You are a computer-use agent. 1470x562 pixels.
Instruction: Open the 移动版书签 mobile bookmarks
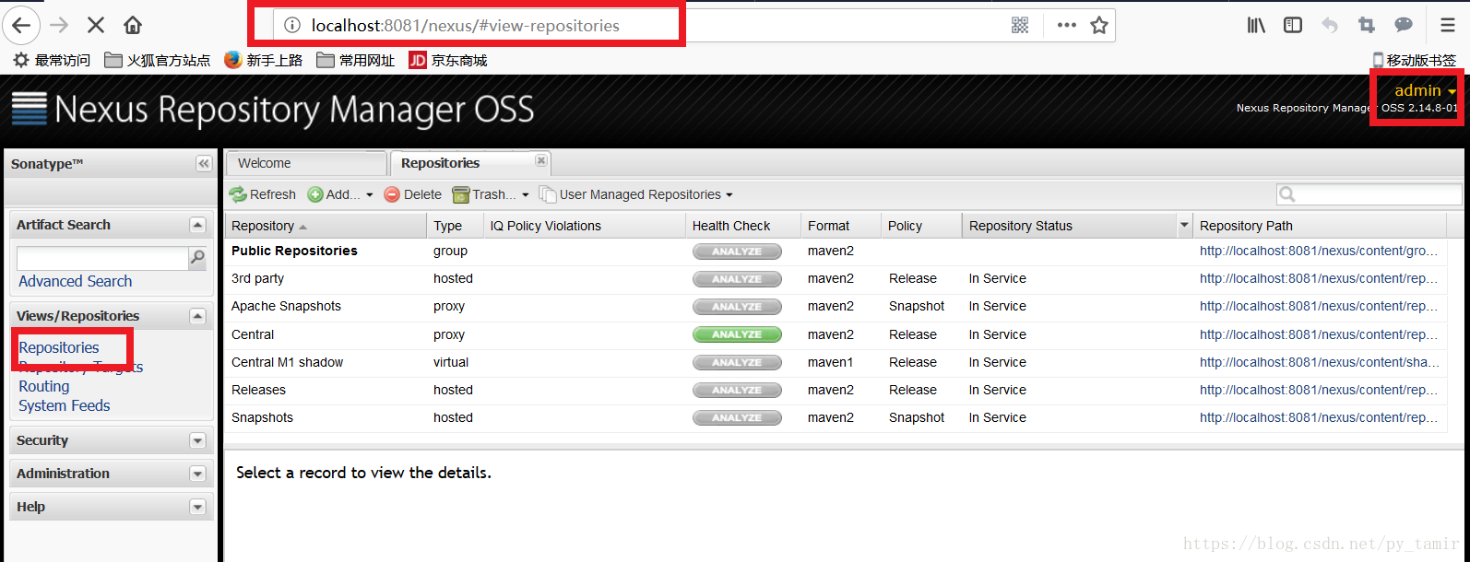[1414, 60]
